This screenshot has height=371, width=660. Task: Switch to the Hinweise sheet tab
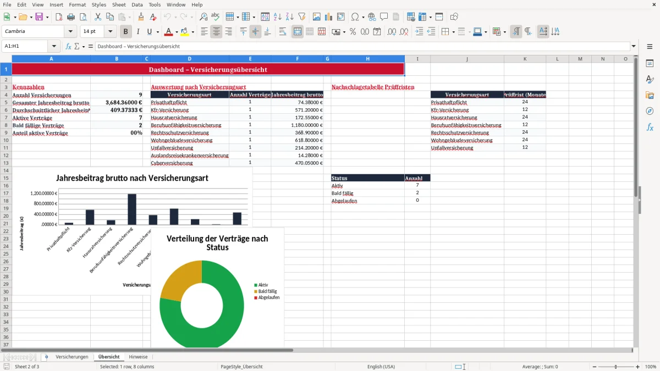click(x=138, y=357)
